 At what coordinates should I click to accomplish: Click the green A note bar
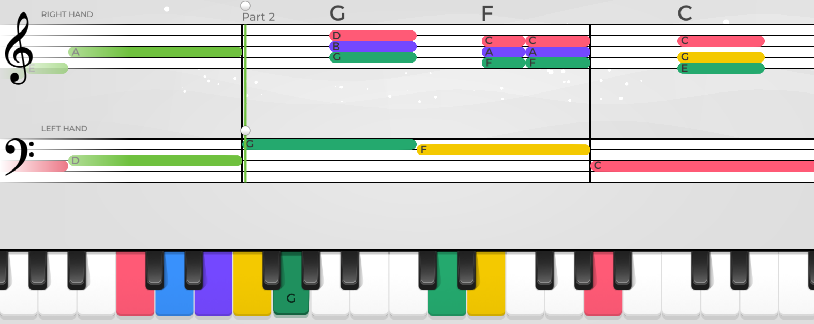[x=155, y=52]
